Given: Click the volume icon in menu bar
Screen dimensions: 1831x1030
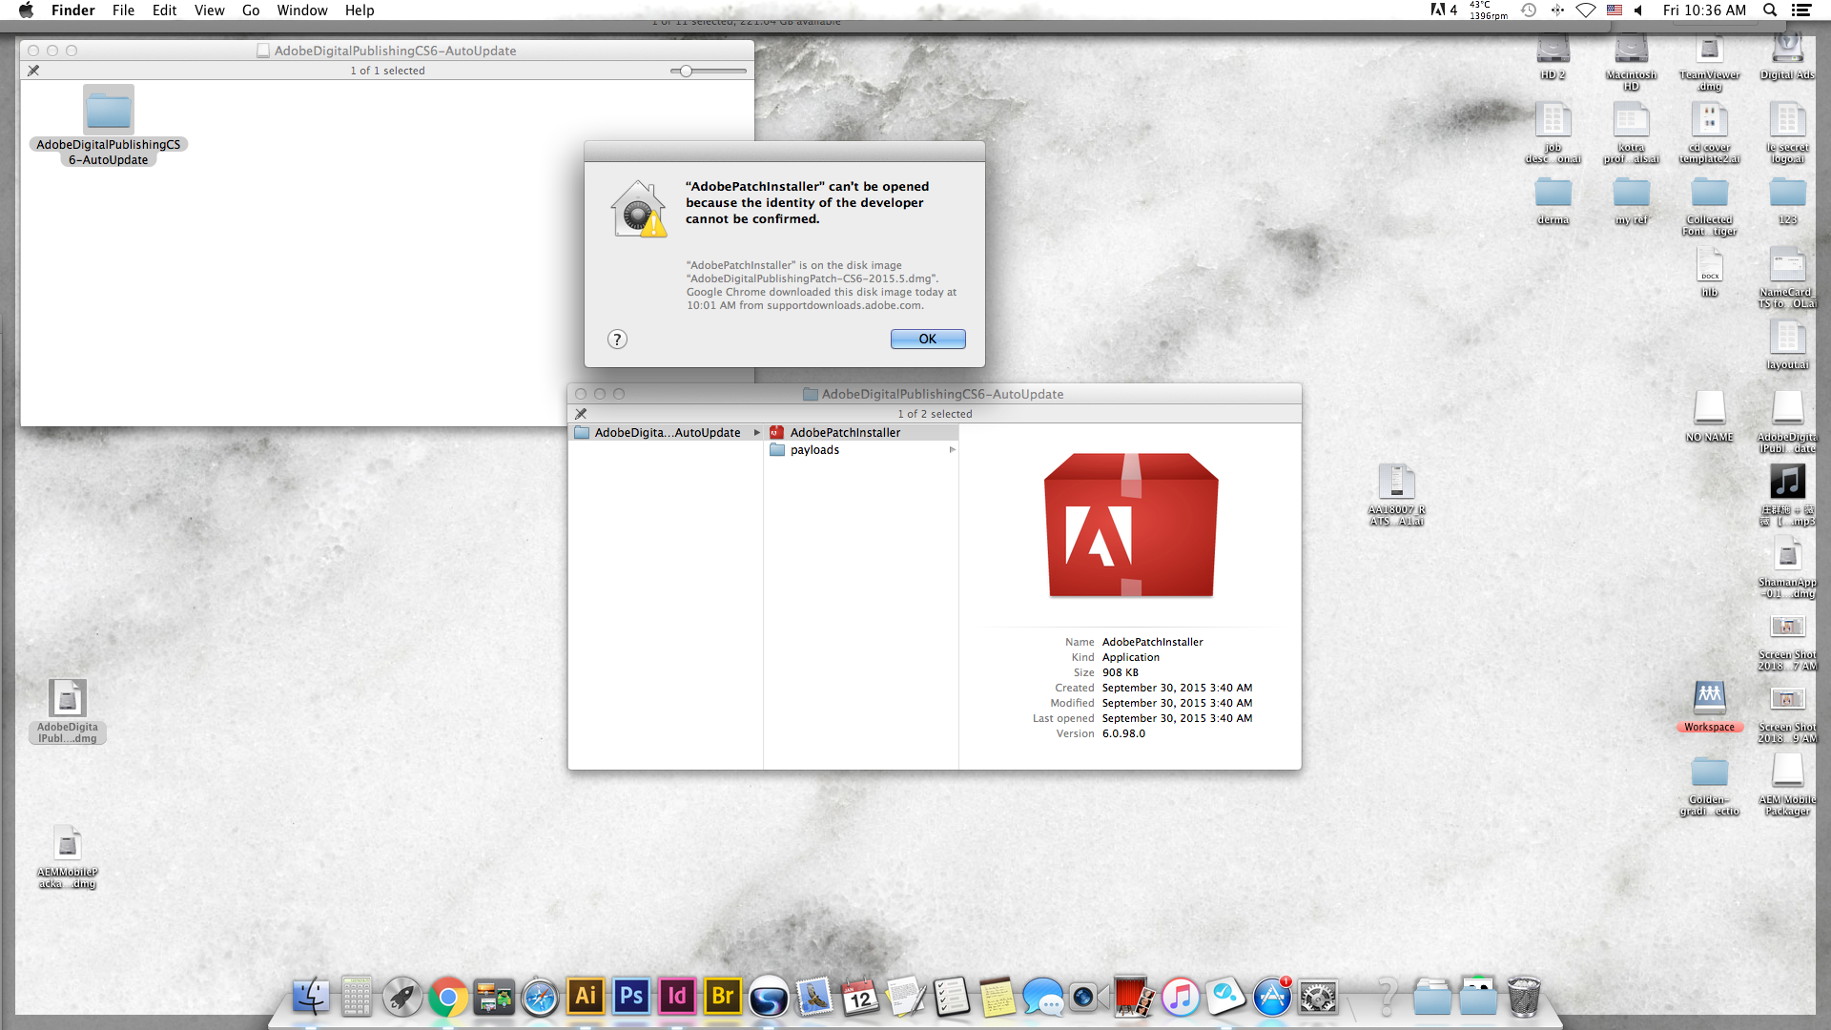Looking at the screenshot, I should coord(1638,10).
